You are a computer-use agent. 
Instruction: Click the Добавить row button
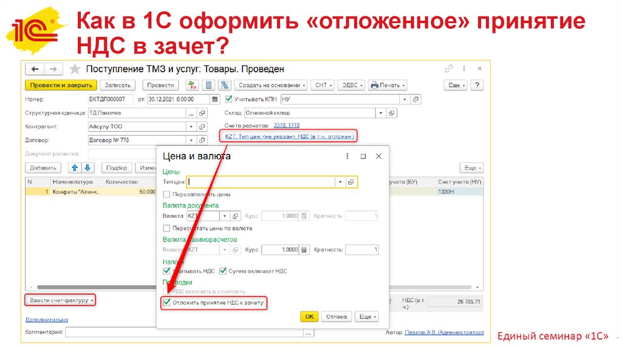(x=43, y=168)
